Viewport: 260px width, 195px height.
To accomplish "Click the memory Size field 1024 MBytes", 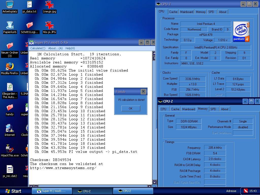I will coord(189,127).
